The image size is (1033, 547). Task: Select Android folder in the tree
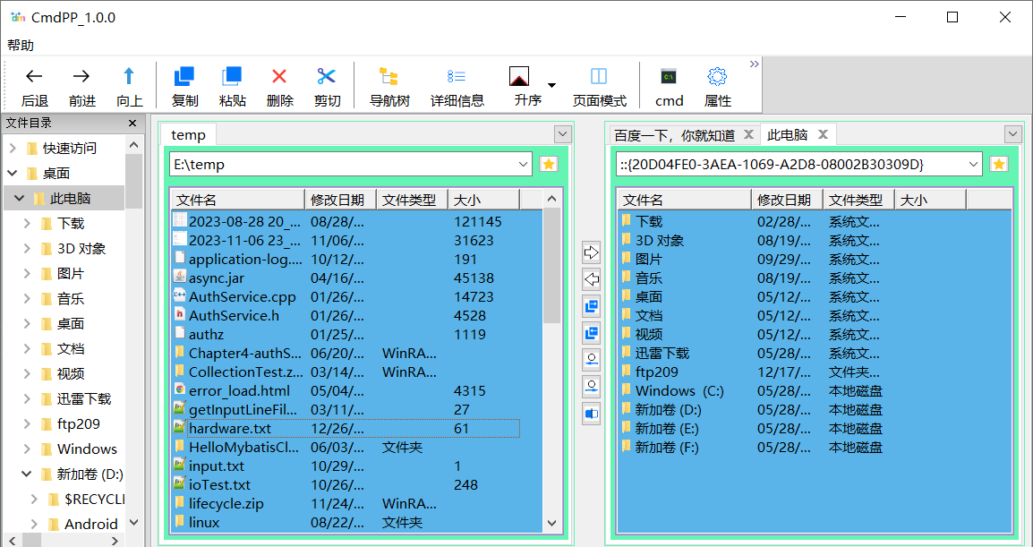(91, 524)
